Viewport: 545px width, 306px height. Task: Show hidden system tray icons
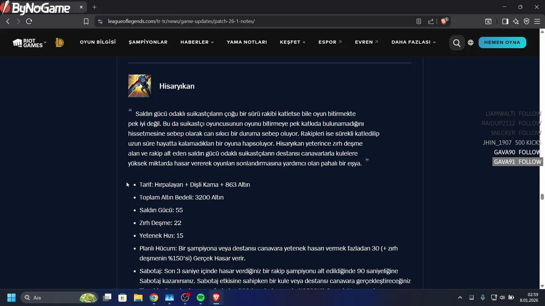[460, 297]
